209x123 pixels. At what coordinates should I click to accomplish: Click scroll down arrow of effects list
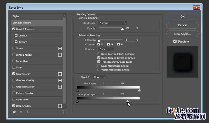[x=65, y=106]
